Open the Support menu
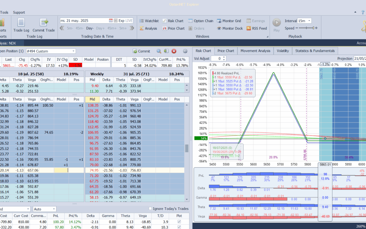Viewport: 366px width, 229px height. pos(19,13)
